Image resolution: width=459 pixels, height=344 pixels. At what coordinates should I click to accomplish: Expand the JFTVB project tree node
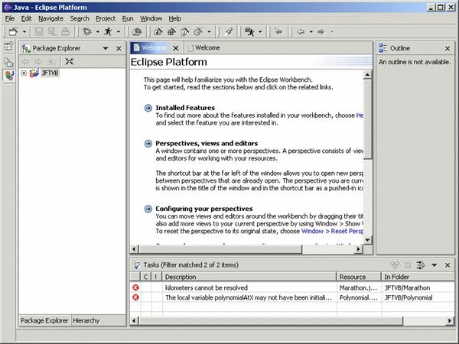coord(24,73)
